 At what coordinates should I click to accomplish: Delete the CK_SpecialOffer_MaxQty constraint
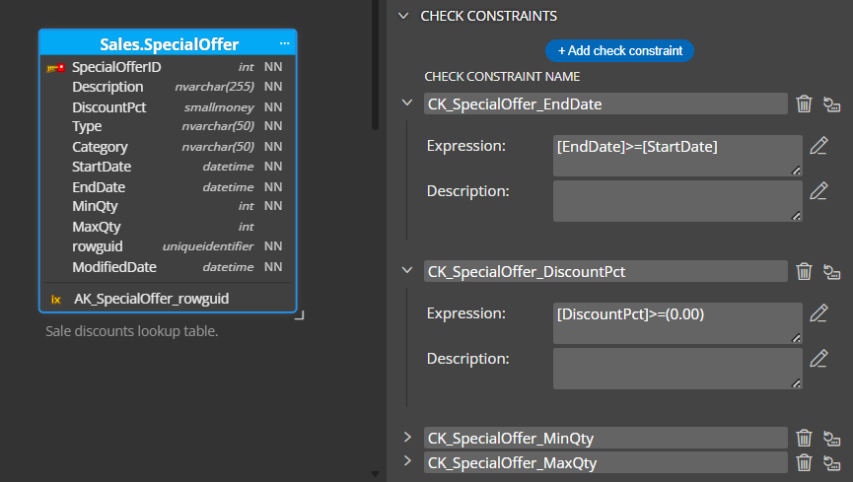coord(804,462)
